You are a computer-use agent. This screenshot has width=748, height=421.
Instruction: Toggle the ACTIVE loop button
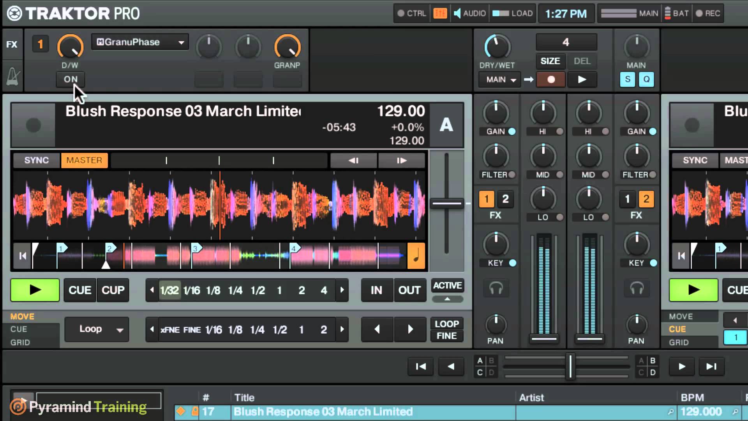click(448, 286)
